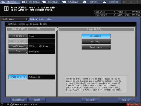Viewport: 141px width, 106px height.
Task: Open the Tipo de papel setting
Action: (x=18, y=36)
